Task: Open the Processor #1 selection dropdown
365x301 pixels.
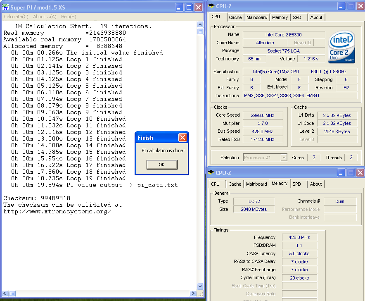Action: pyautogui.click(x=284, y=158)
